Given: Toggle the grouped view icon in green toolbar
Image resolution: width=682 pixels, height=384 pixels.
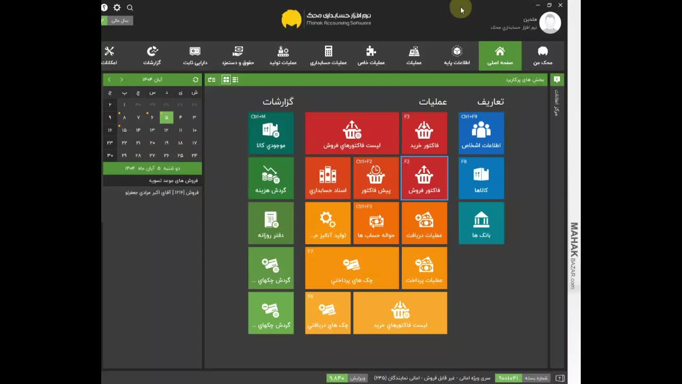Looking at the screenshot, I should point(212,79).
